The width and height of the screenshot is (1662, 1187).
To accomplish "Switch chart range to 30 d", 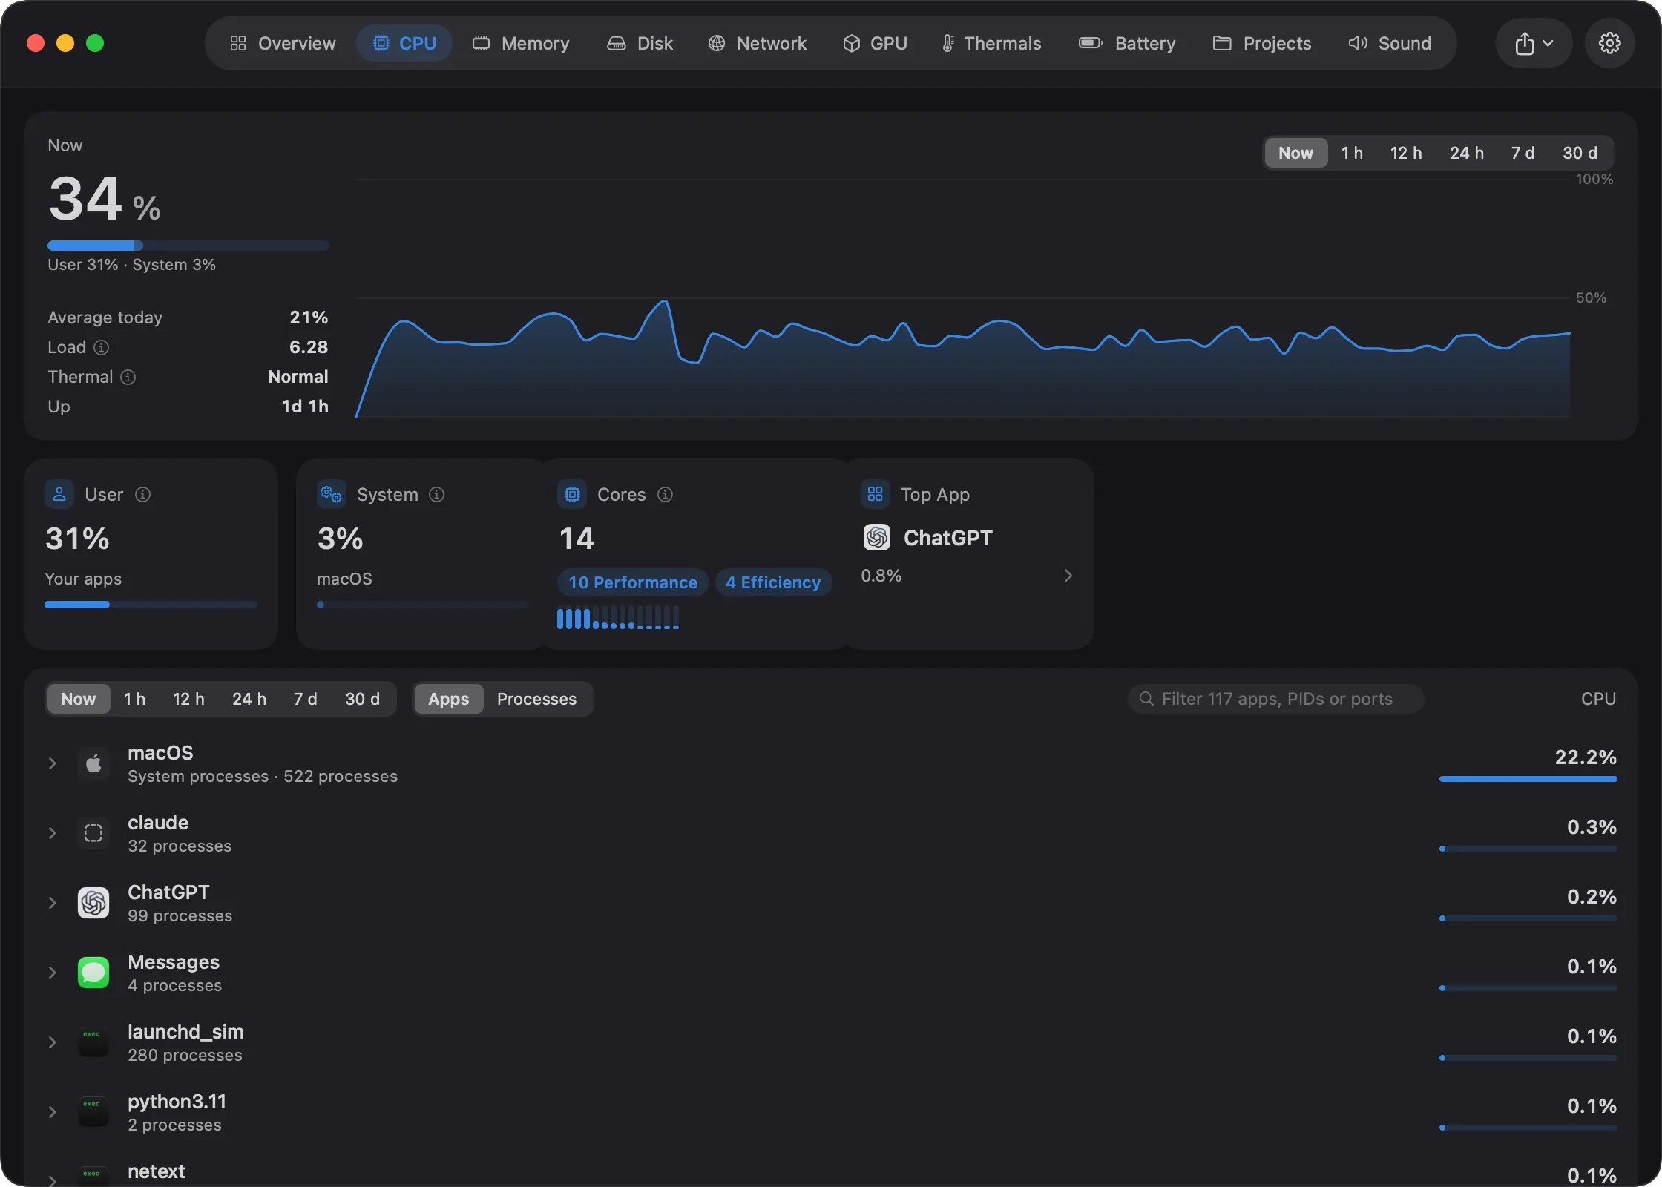I will coord(1580,153).
